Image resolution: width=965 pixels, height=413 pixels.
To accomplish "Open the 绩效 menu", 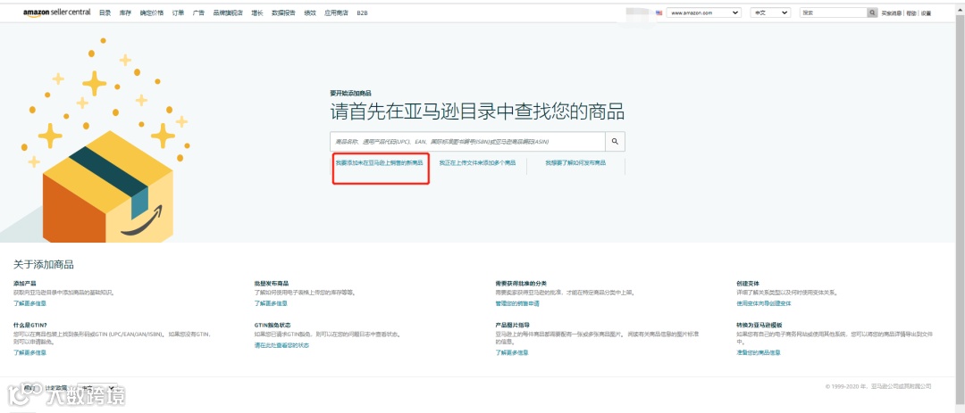I will 310,12.
